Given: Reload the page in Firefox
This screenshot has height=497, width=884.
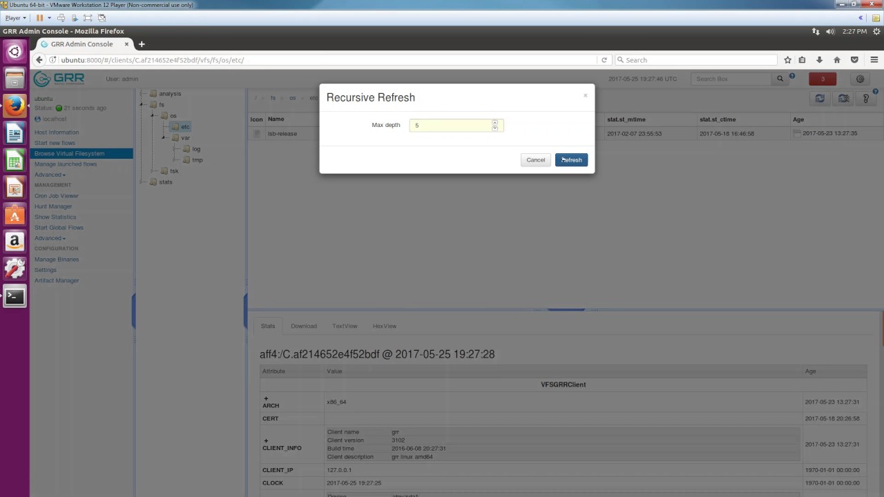Looking at the screenshot, I should [x=604, y=60].
